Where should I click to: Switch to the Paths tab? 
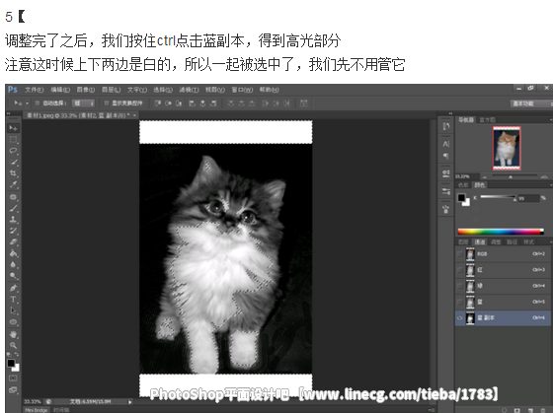(512, 241)
